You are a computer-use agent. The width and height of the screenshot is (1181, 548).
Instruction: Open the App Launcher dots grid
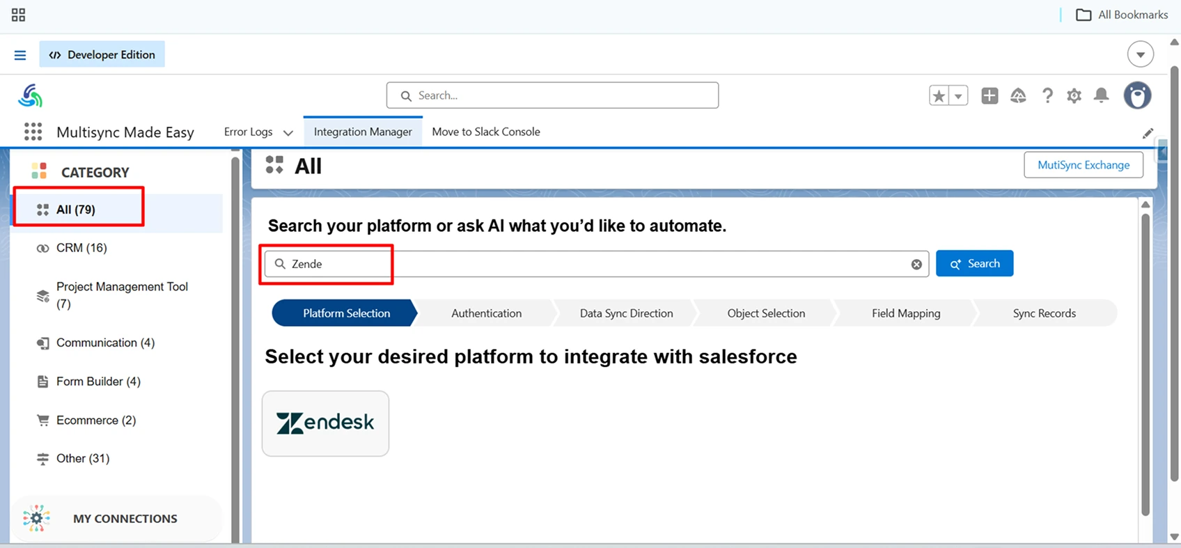pos(33,132)
